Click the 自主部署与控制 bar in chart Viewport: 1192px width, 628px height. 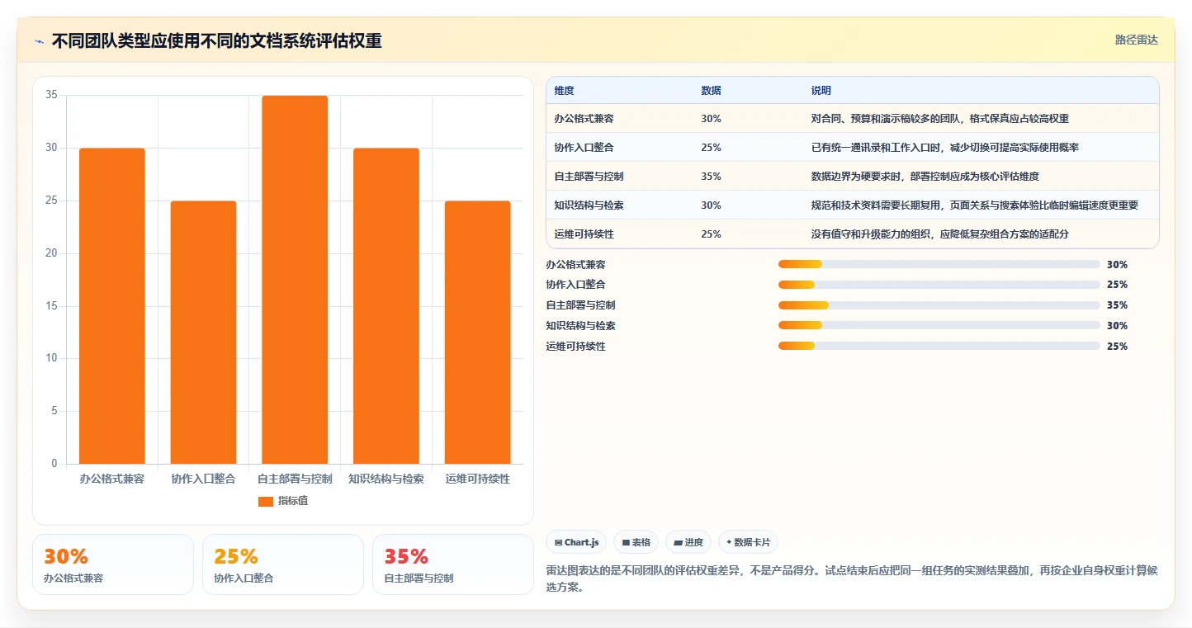[295, 280]
